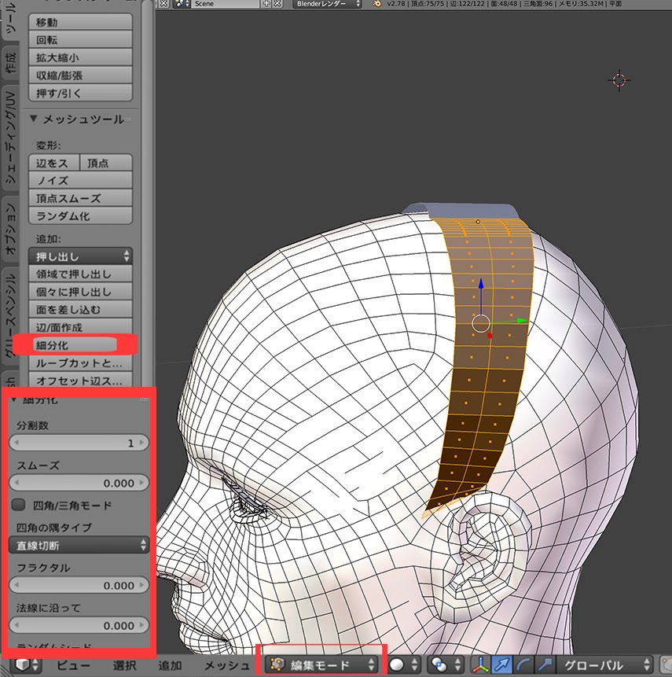Open the グローバル orientation dropdown
The image size is (672, 677).
pos(605,664)
